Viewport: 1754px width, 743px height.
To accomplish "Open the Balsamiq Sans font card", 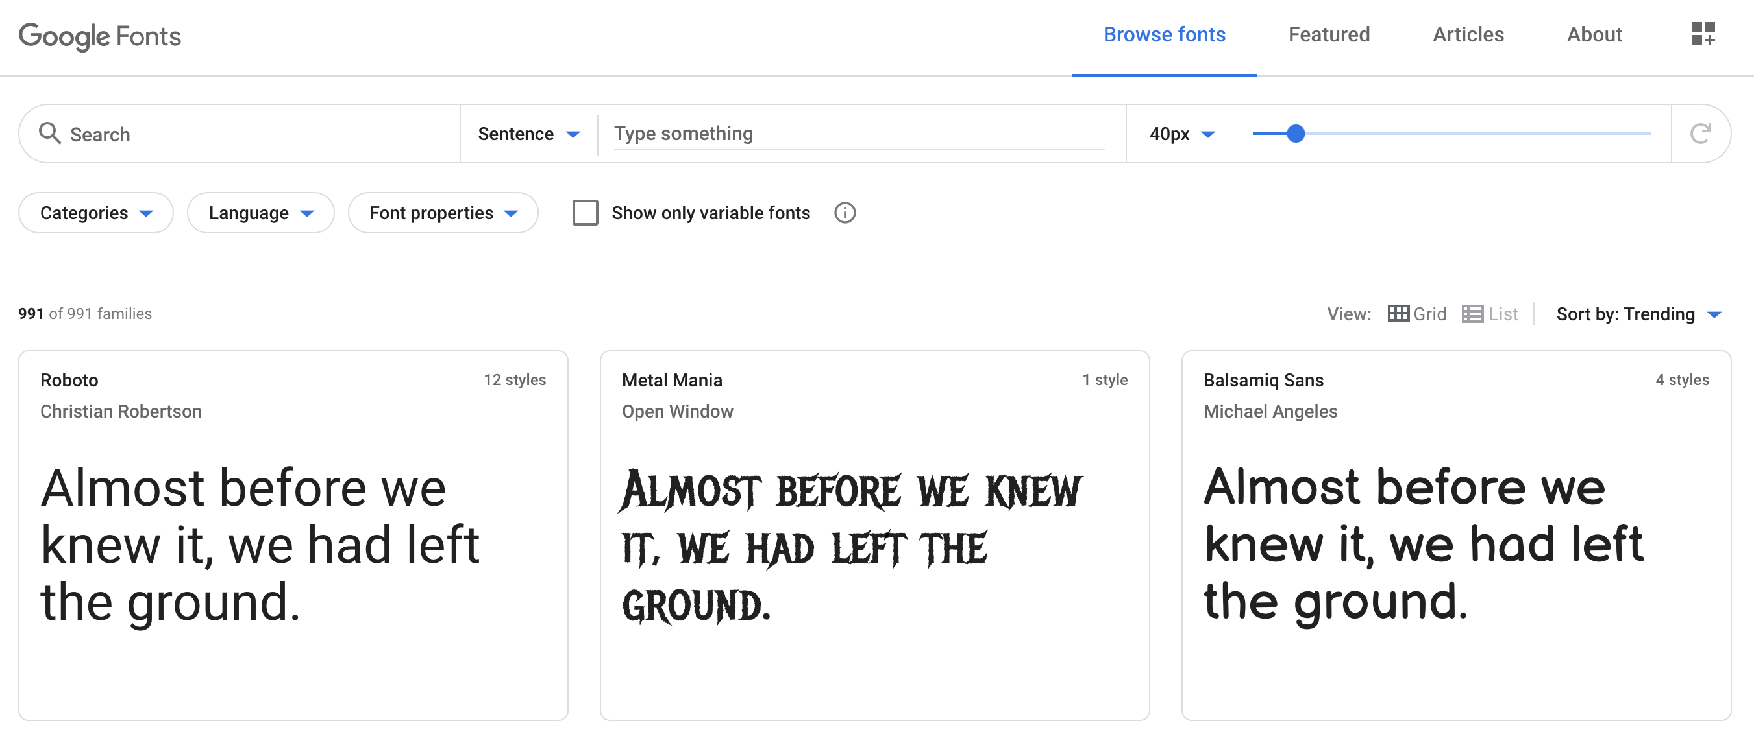I will pos(1456,536).
